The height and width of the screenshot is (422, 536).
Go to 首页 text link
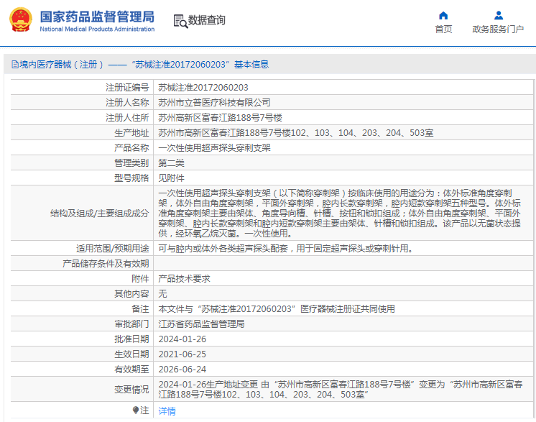[443, 29]
